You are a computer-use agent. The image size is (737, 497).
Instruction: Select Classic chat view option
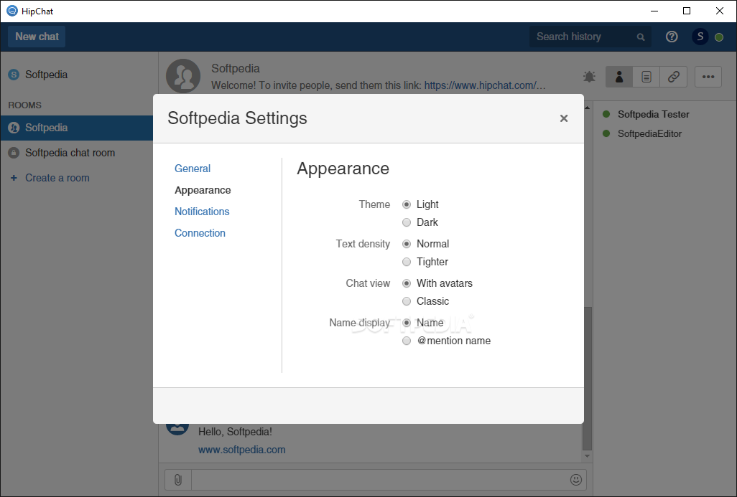407,301
